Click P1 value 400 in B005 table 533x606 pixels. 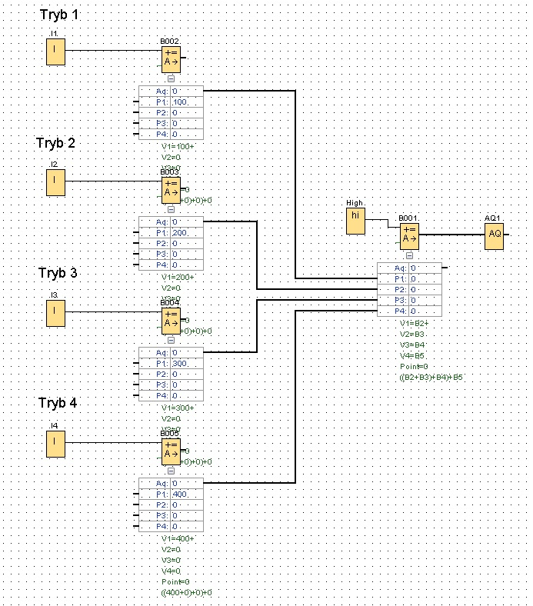click(187, 494)
